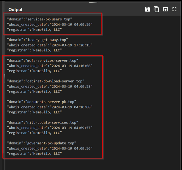The width and height of the screenshot is (182, 170).
Task: Click the nitb-update-services.top domain line
Action: tap(43, 122)
